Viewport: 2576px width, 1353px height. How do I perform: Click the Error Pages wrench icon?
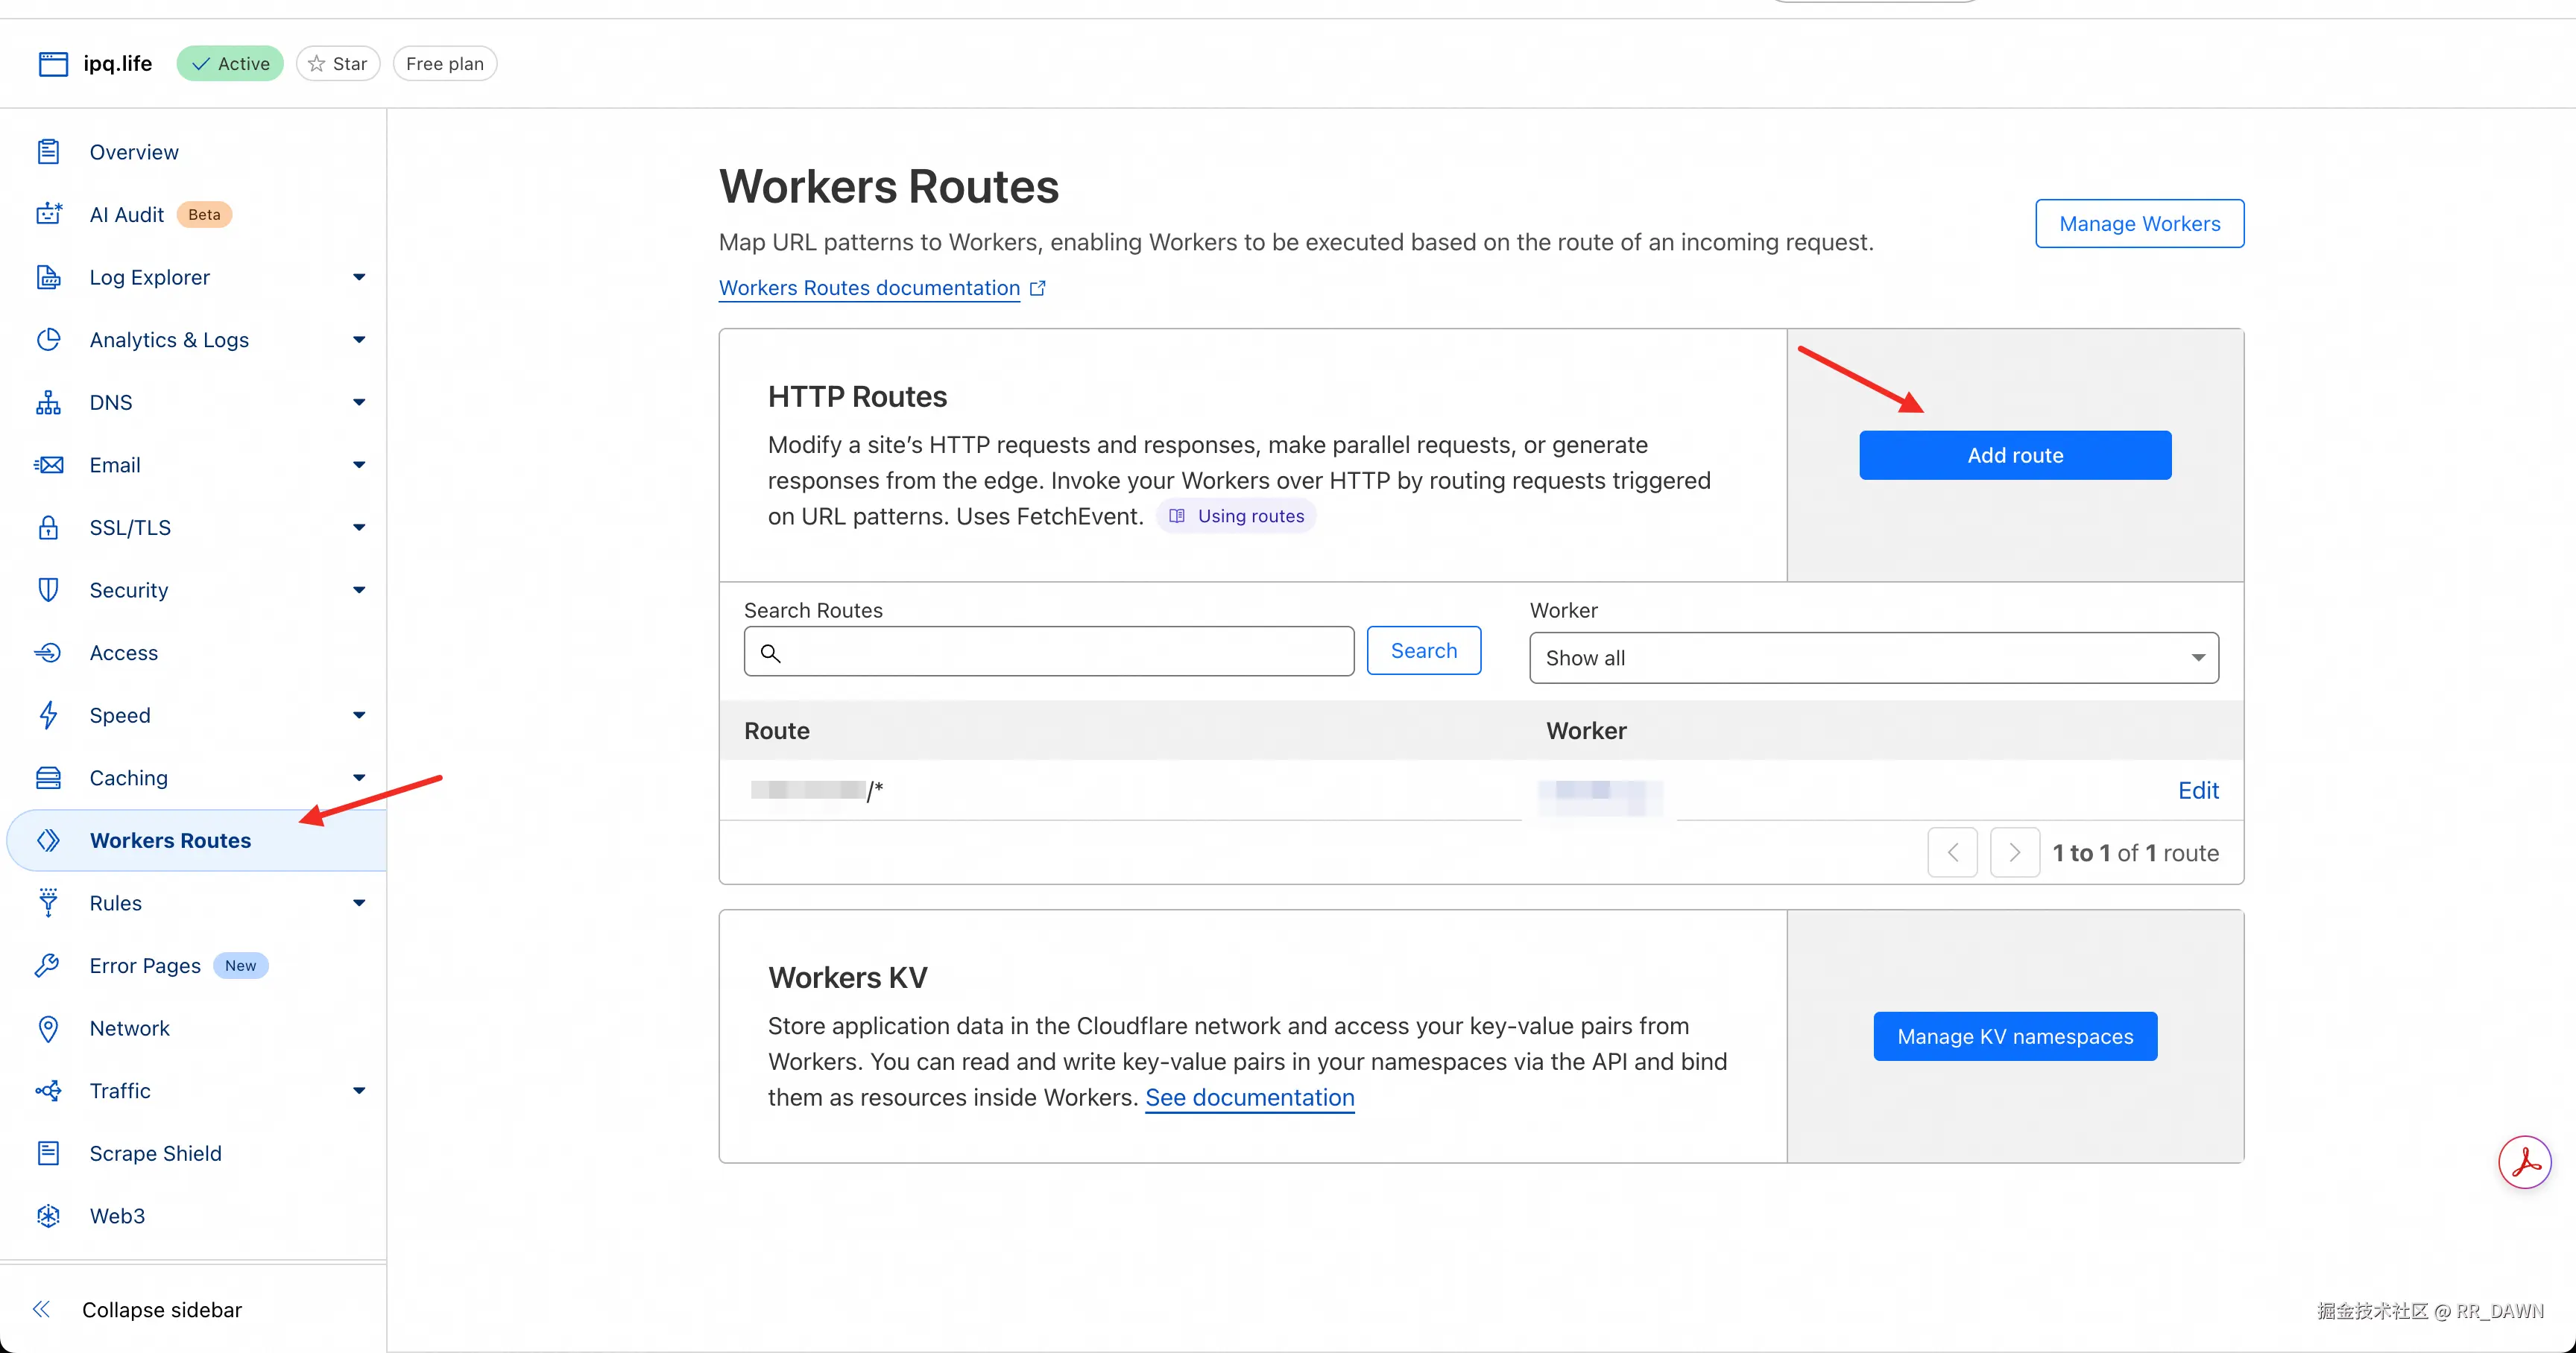pyautogui.click(x=48, y=966)
